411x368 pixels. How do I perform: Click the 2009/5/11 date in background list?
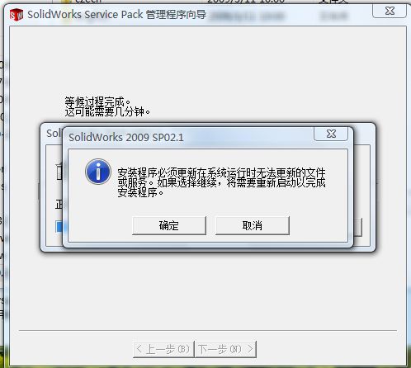pyautogui.click(x=246, y=2)
